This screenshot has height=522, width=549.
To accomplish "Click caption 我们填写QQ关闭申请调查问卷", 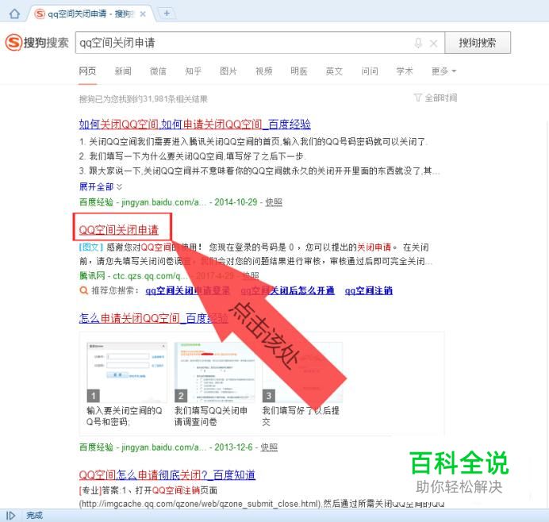I will [211, 416].
